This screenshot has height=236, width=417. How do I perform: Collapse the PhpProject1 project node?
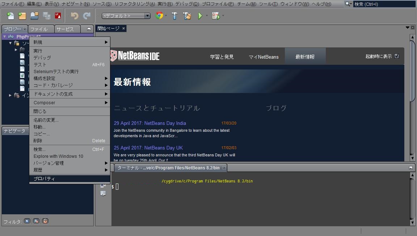point(5,36)
